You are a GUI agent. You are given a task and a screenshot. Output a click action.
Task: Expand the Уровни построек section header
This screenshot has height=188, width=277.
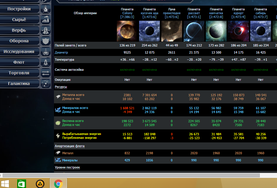coord(67,167)
